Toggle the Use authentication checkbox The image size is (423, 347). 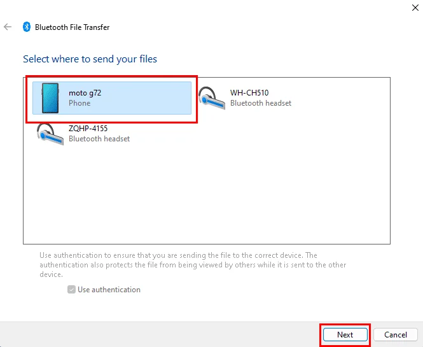[71, 290]
